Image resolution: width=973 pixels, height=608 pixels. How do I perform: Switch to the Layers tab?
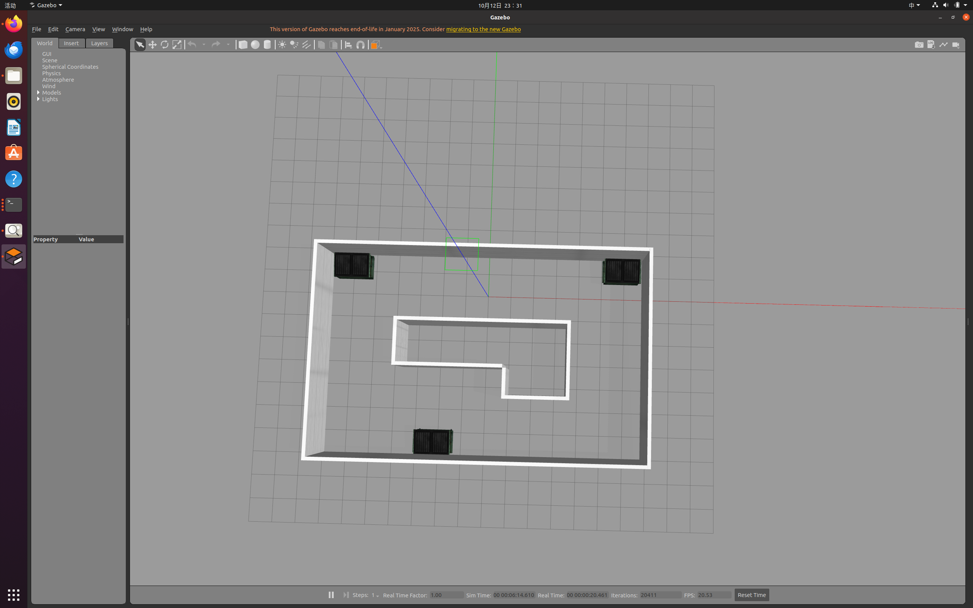[x=99, y=43]
